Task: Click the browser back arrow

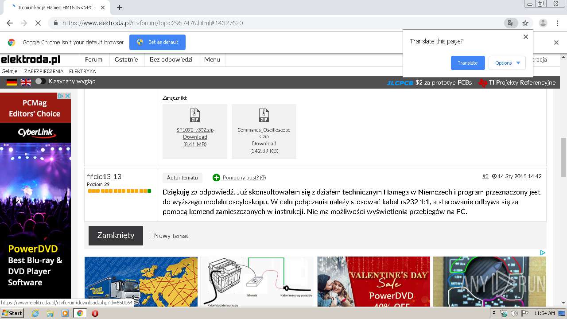Action: (x=10, y=23)
